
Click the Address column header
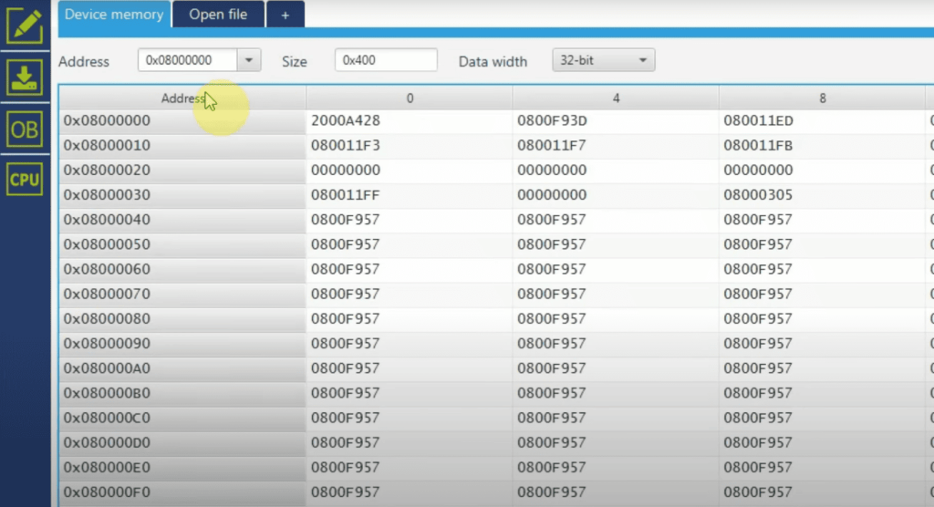coord(182,98)
